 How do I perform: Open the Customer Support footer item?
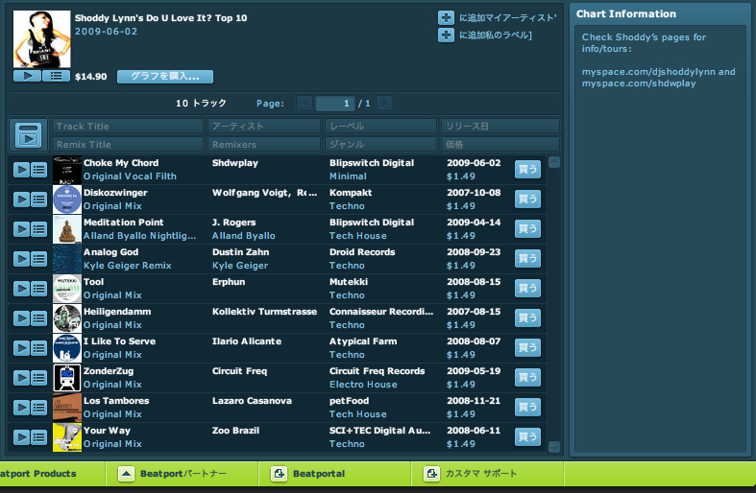coord(431,474)
